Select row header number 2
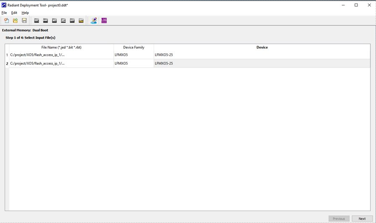This screenshot has height=223, width=376. (7, 63)
